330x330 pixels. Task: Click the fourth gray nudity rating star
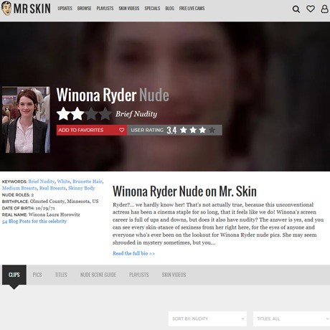(x=105, y=114)
